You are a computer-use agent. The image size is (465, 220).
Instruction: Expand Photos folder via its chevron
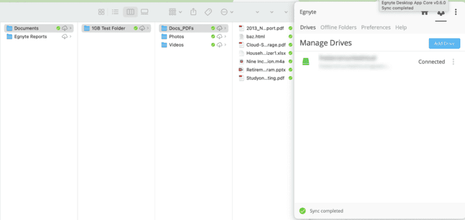point(226,37)
